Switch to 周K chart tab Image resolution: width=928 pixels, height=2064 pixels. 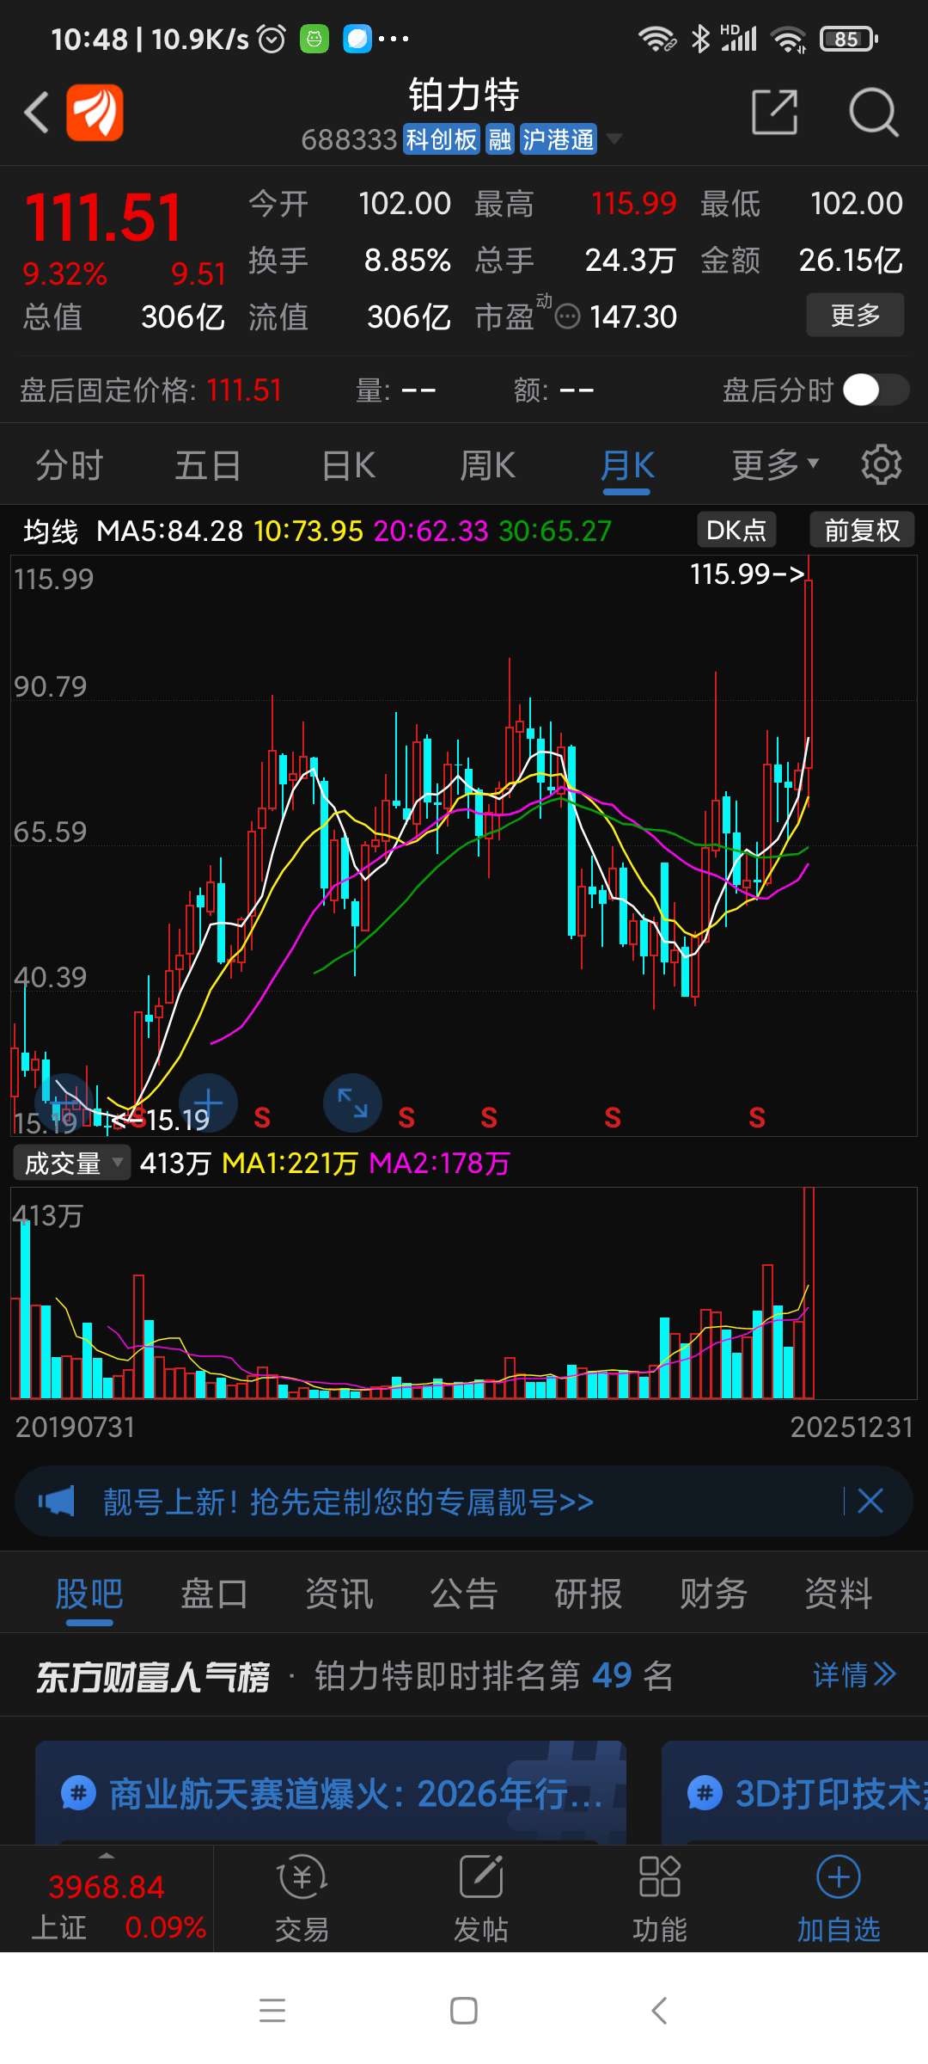pos(487,465)
